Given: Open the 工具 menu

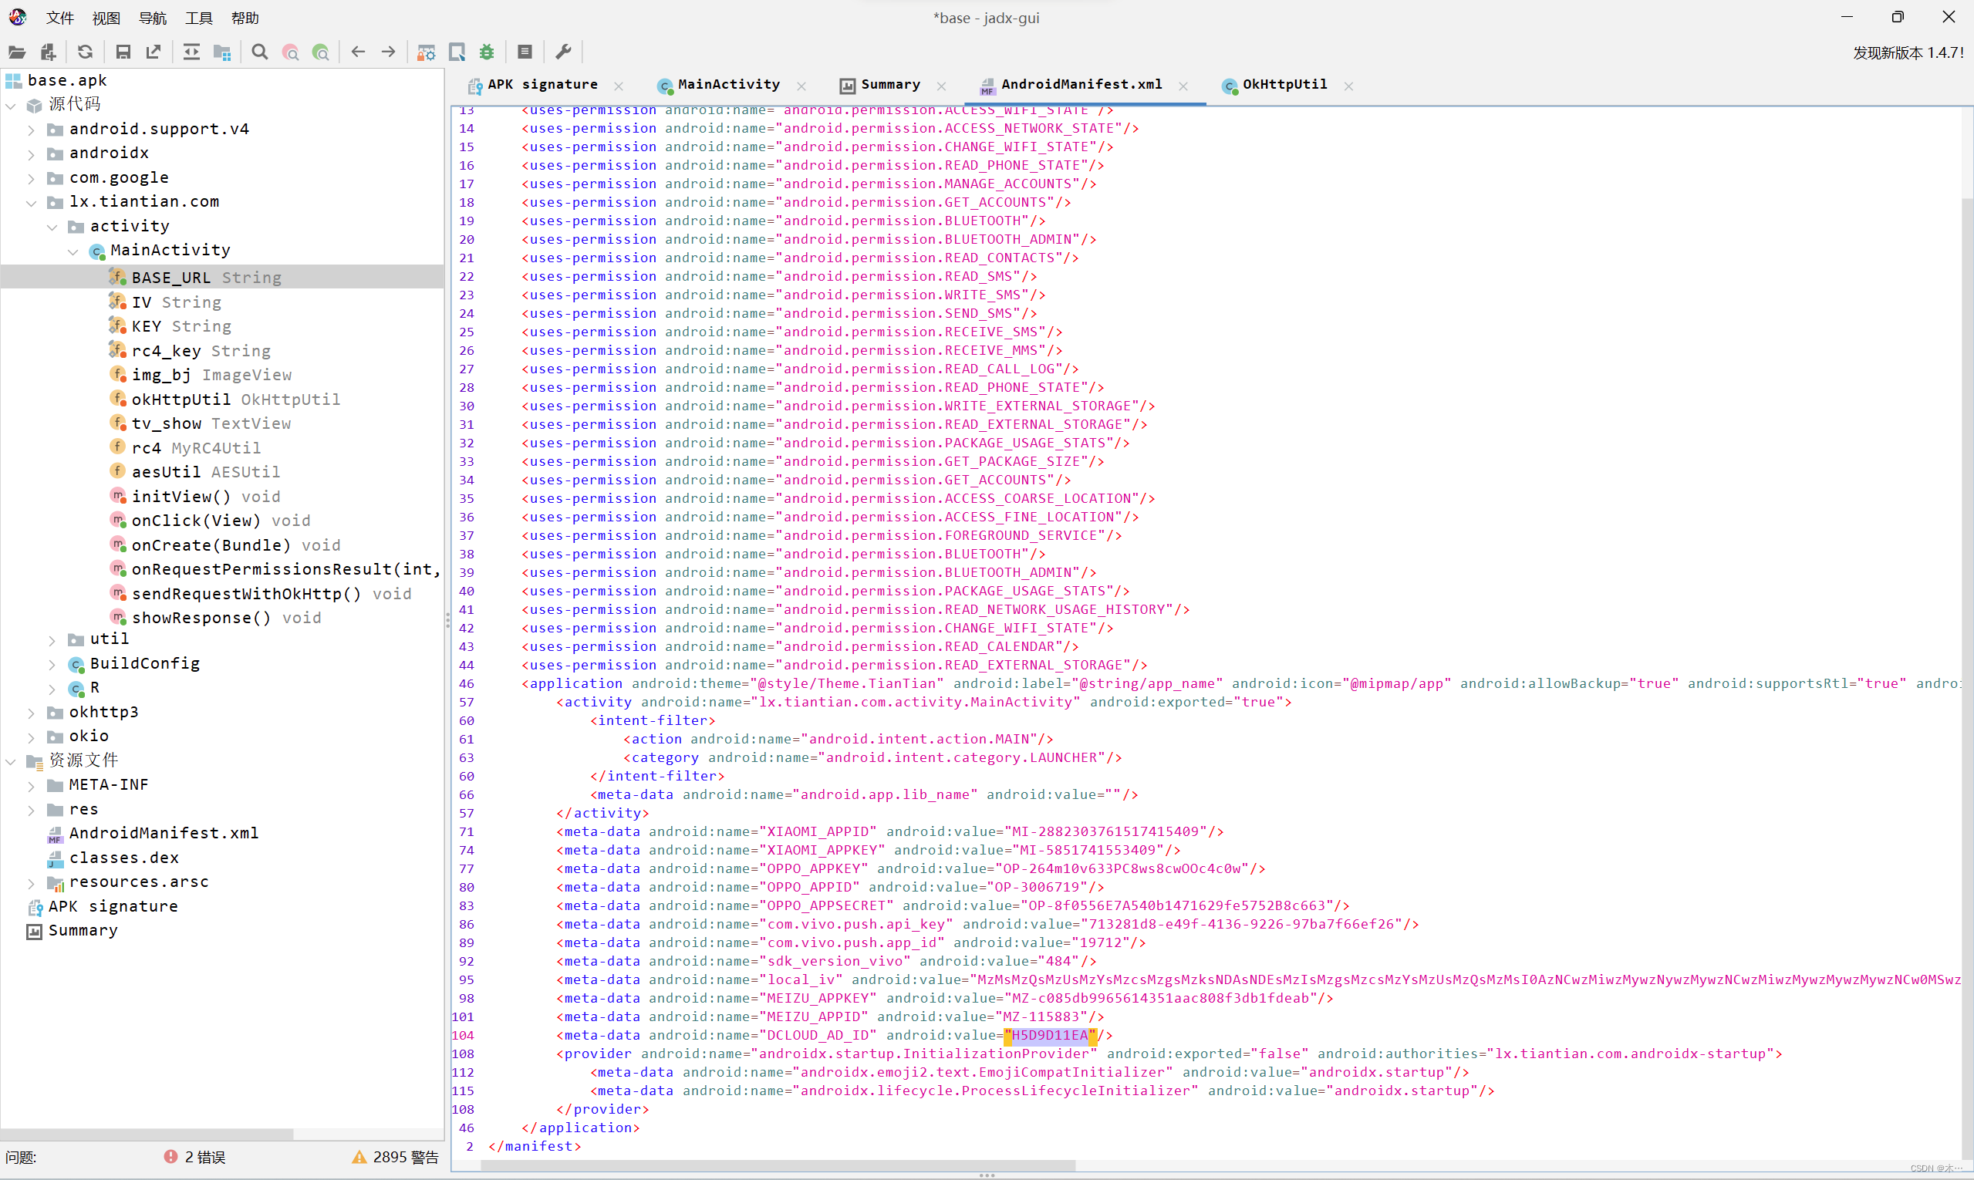Looking at the screenshot, I should coord(199,18).
